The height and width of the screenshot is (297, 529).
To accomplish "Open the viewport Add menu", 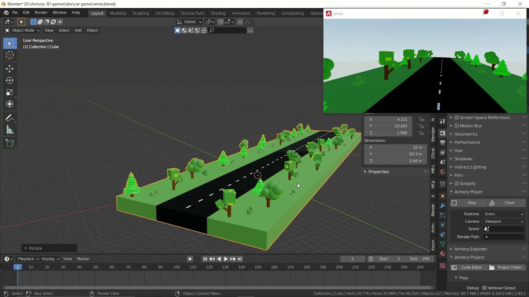I will (78, 30).
